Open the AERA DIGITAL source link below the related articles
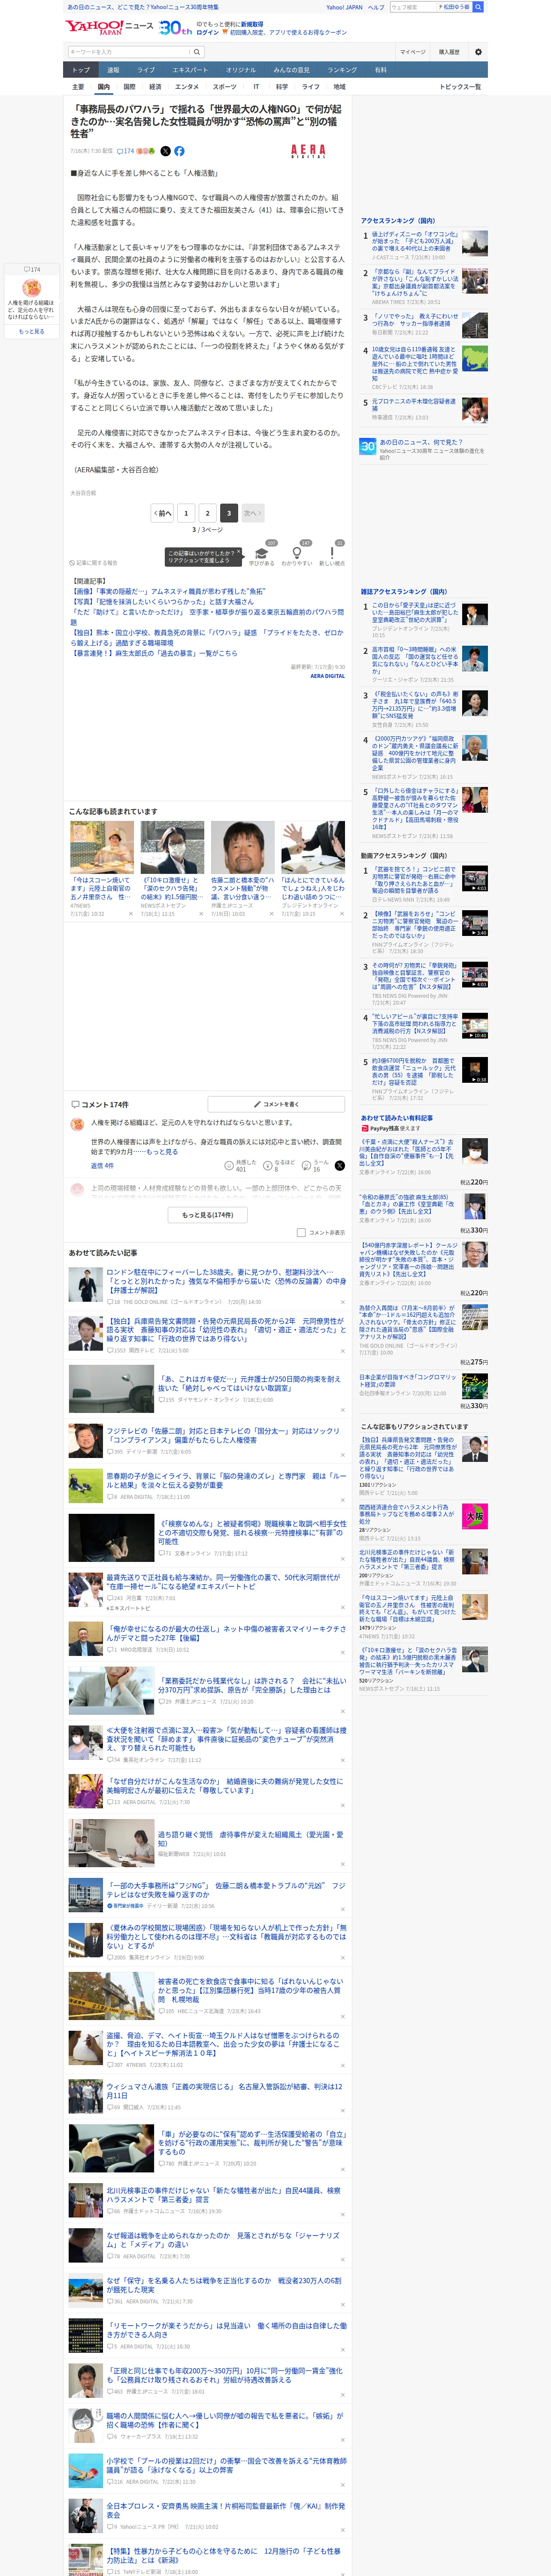This screenshot has width=551, height=2576. tap(328, 676)
